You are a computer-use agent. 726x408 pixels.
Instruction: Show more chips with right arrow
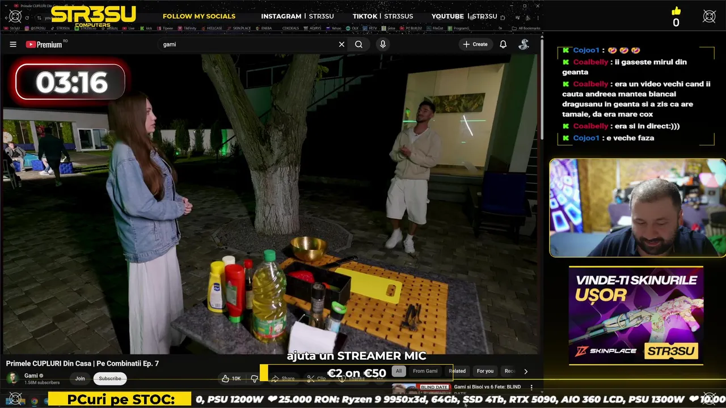[x=526, y=372]
